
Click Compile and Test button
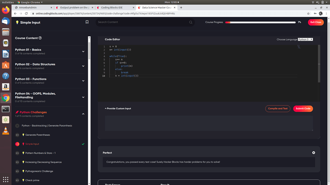coord(277,109)
